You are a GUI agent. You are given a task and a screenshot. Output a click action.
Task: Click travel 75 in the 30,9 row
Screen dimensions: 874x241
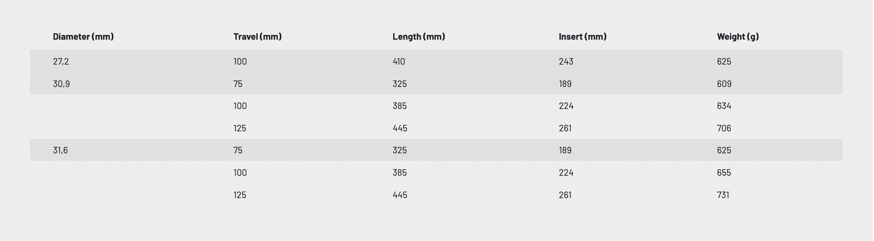tap(238, 84)
